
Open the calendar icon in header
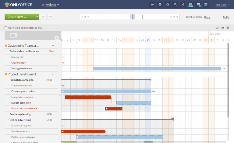[206, 5]
